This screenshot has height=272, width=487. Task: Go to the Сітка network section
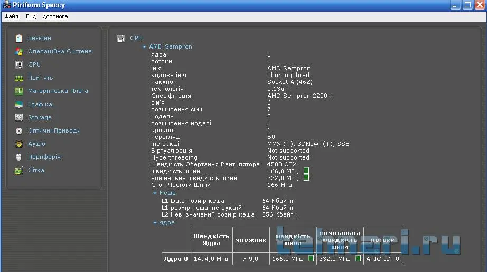(x=36, y=170)
